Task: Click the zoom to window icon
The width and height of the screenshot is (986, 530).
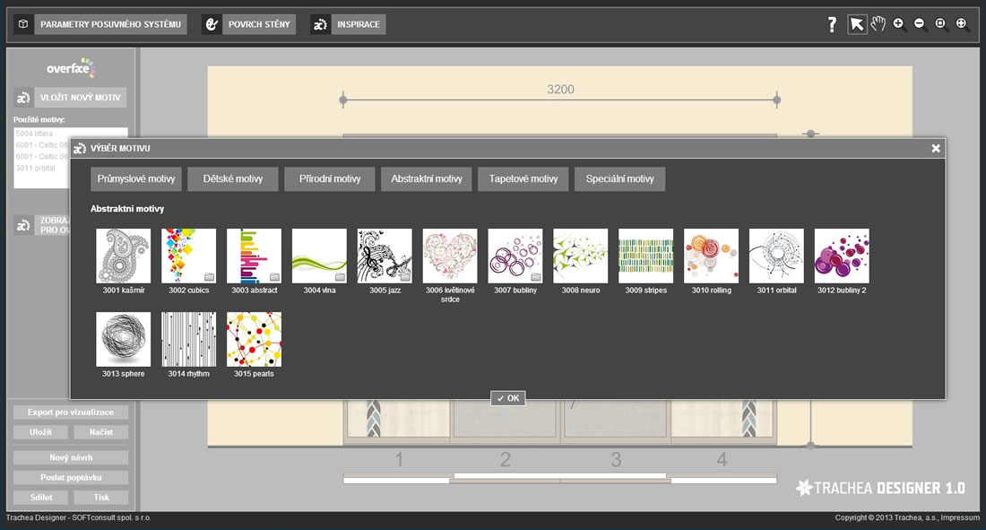Action: tap(941, 24)
